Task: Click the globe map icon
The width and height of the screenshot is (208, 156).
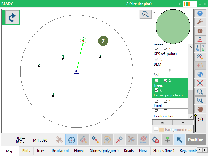Action: pyautogui.click(x=200, y=74)
